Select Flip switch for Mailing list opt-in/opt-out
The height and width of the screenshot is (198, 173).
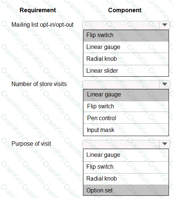pos(126,36)
